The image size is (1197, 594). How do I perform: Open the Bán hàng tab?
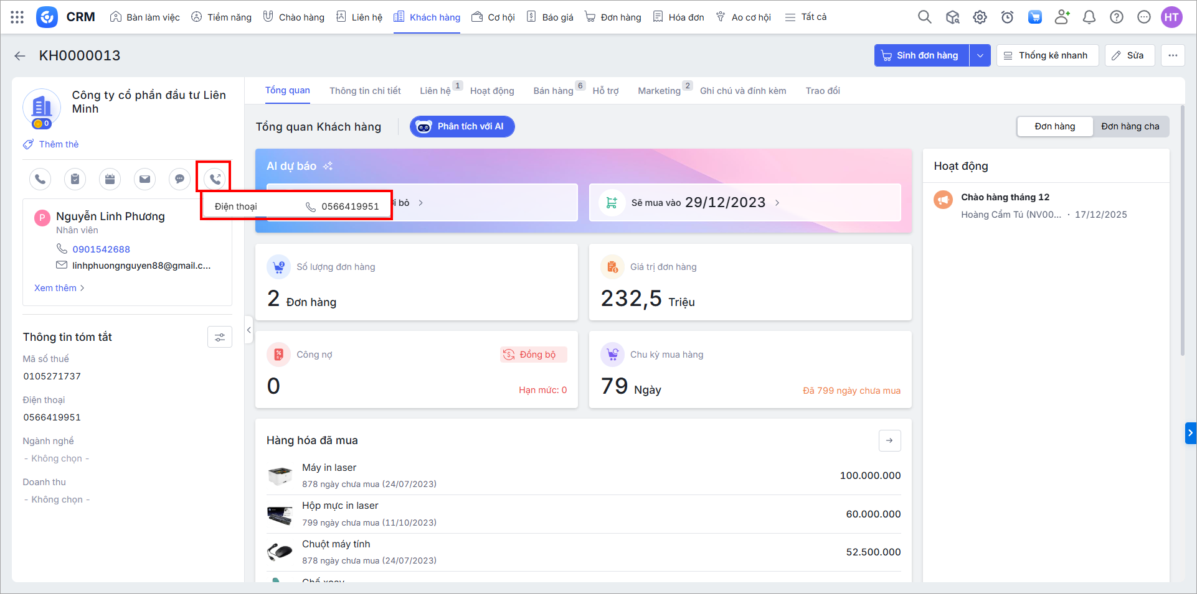[553, 91]
